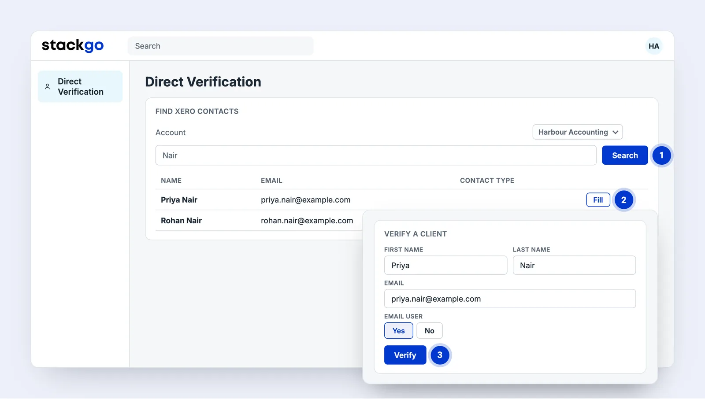Click rohan.nair@example.com in the table
The height and width of the screenshot is (399, 705).
click(307, 221)
